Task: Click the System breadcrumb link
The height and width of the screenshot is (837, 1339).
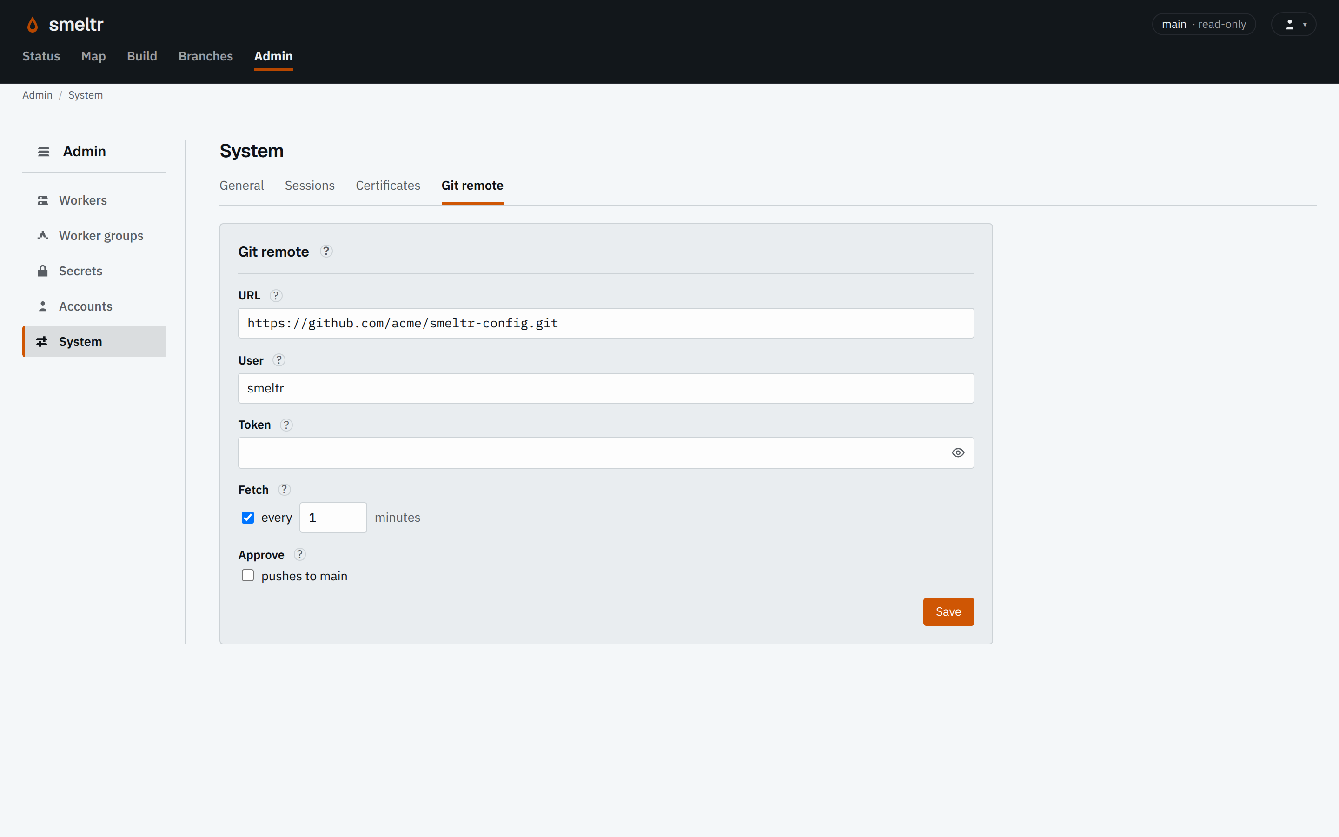Action: (85, 95)
